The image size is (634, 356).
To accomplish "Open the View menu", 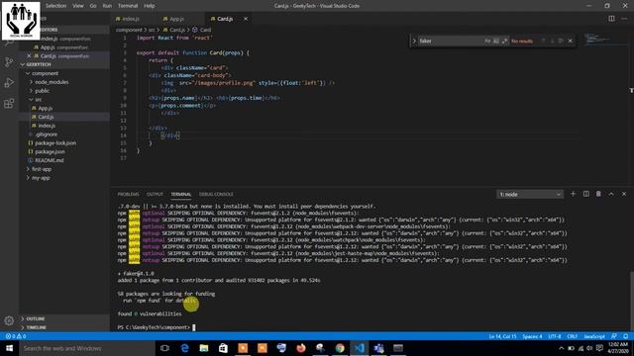I will 78,6.
